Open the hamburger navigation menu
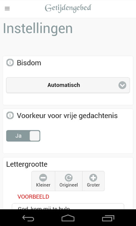 tap(7, 9)
